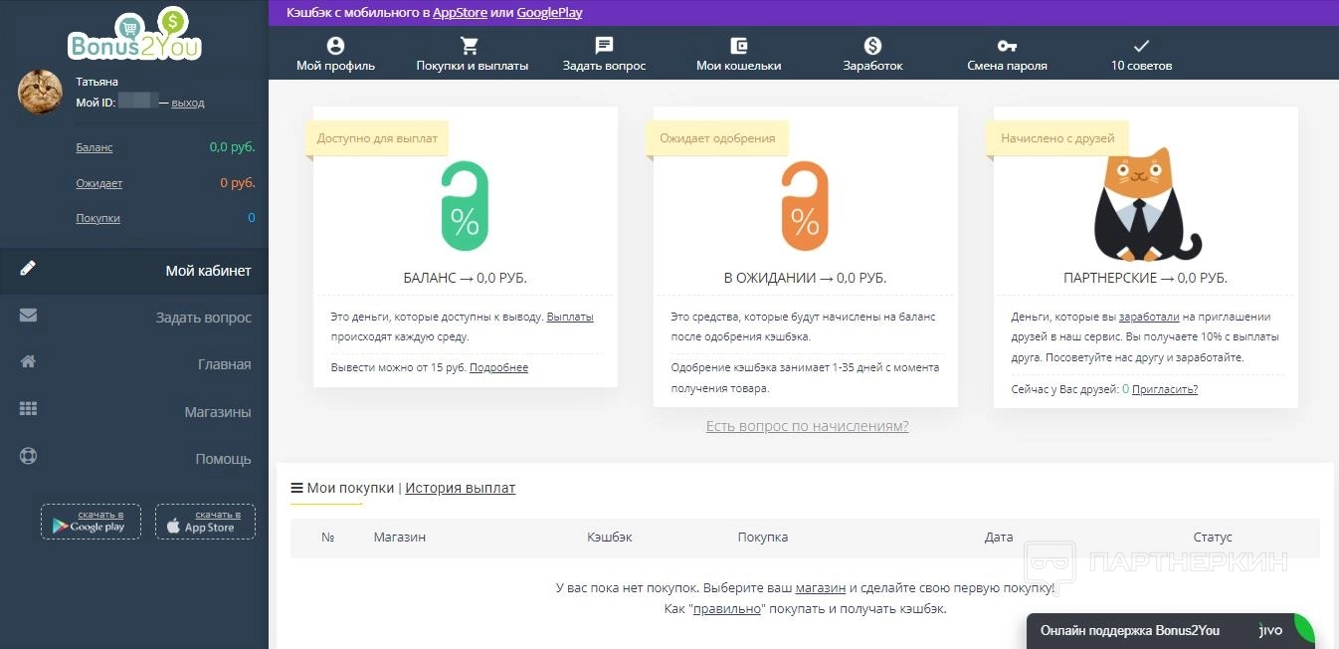Screen dimensions: 1339x649
Task: Click the pencil icon beside Мой кабинет
Action: pyautogui.click(x=28, y=269)
